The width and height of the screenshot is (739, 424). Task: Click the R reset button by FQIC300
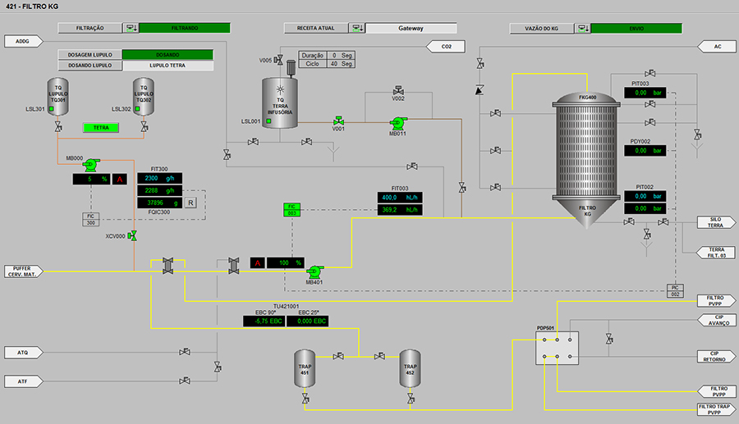point(190,203)
